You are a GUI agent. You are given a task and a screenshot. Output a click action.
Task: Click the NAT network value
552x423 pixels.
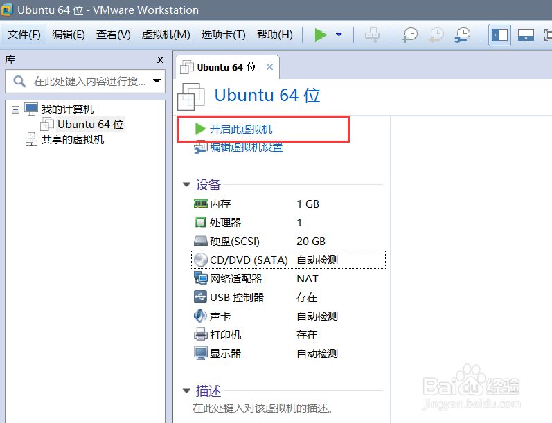(308, 279)
